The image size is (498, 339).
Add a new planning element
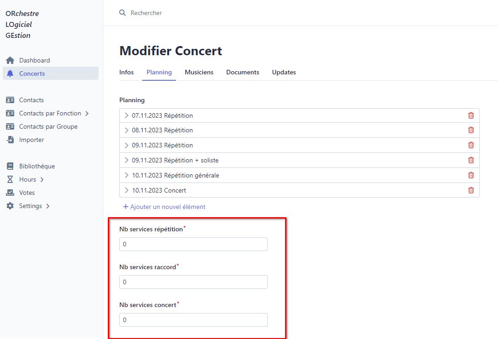(164, 207)
